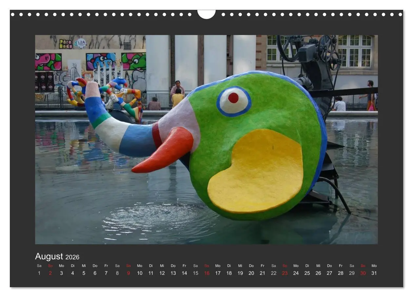Select red Sunday date 23
The width and height of the screenshot is (413, 297).
pos(285,273)
